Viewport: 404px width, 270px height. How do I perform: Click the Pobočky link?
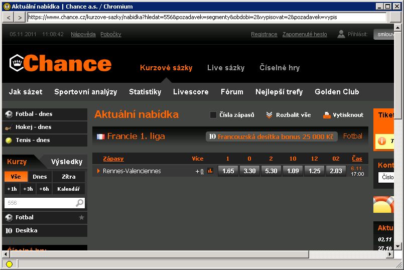pos(111,34)
